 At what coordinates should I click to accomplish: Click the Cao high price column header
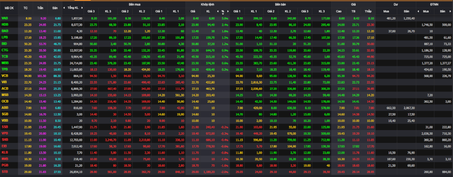(x=338, y=12)
